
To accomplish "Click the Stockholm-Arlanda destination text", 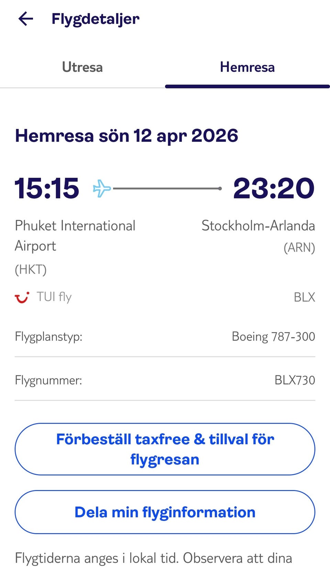I will (x=258, y=226).
